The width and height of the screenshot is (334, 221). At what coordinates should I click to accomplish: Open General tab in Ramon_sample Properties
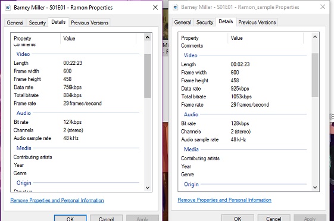click(x=183, y=22)
